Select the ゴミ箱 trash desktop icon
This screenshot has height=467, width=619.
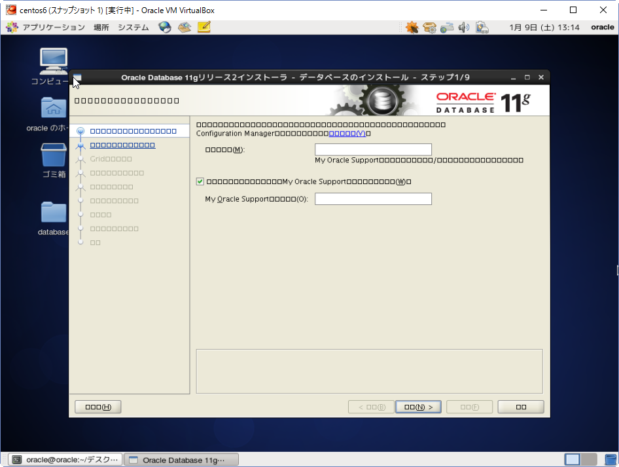(x=53, y=161)
